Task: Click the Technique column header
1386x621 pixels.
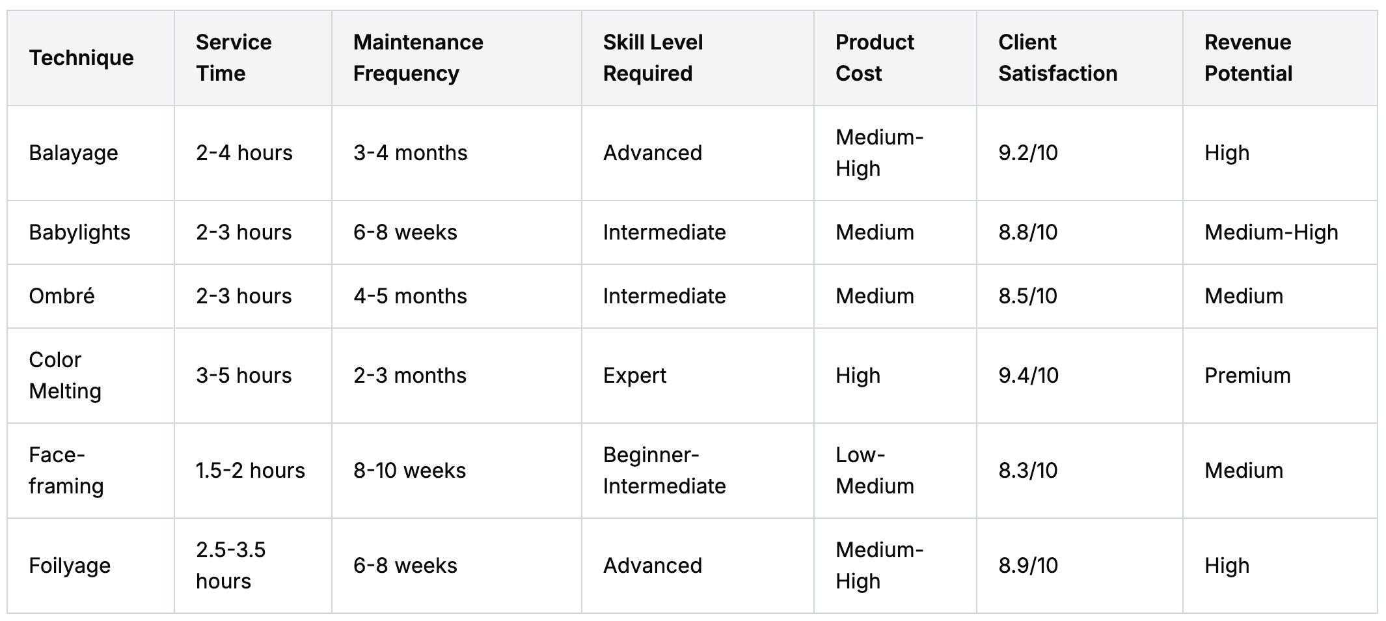Action: (81, 58)
